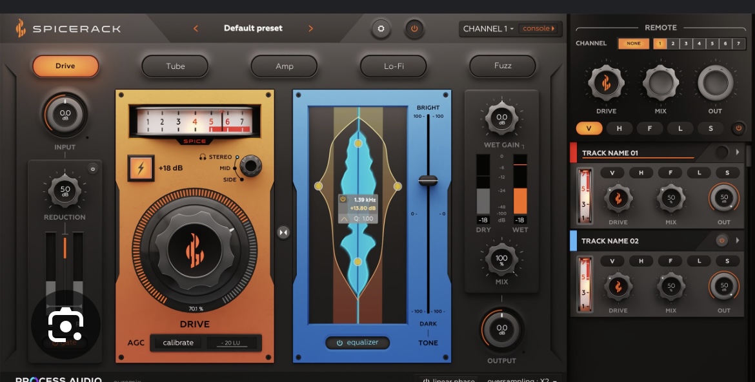Select Remote S type button
The width and height of the screenshot is (755, 382).
(710, 128)
